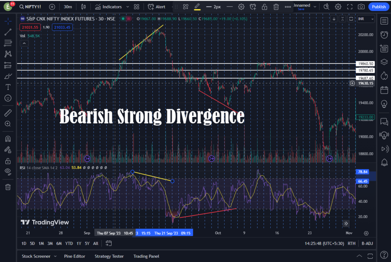This screenshot has height=262, width=391.
Task: Toggle fullscreen mode
Action: click(x=350, y=7)
